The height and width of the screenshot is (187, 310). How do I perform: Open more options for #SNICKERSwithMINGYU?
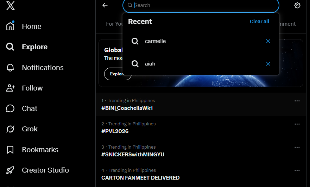pos(297,148)
